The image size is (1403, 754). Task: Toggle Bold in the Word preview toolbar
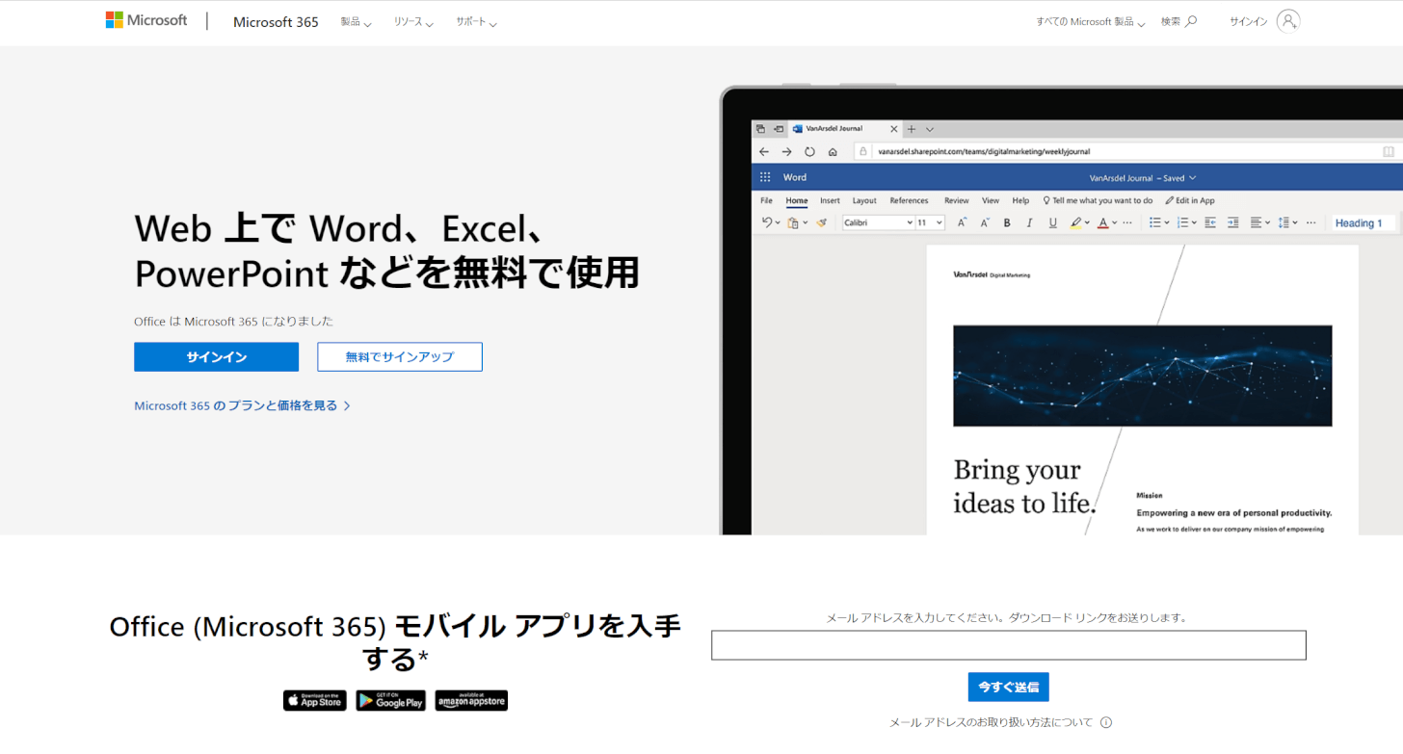point(1007,222)
